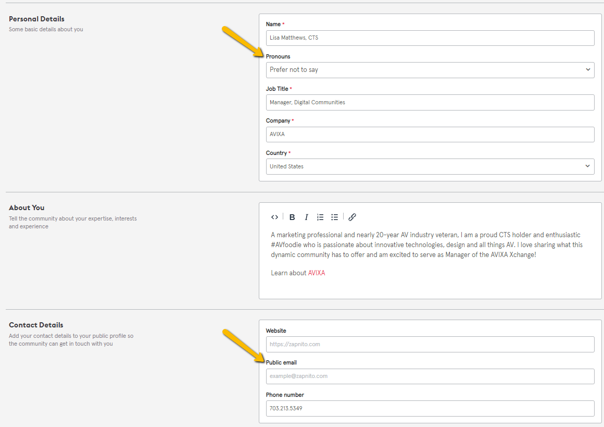Open the Pronouns dropdown

coord(430,70)
